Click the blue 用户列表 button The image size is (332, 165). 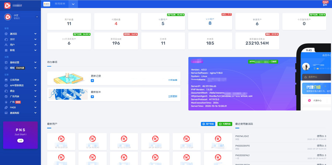pos(208,124)
